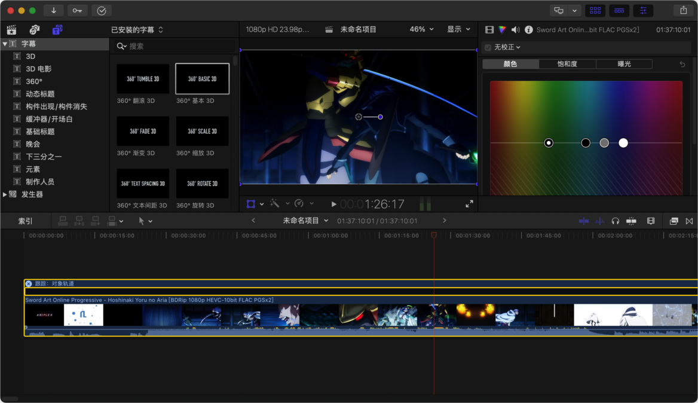This screenshot has width=698, height=403.
Task: Select the 360° TUMBLE 3D title thumbnail
Action: point(143,79)
